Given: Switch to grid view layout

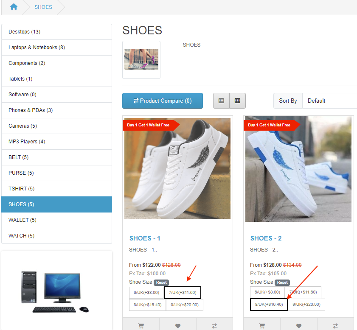Looking at the screenshot, I should tap(237, 101).
